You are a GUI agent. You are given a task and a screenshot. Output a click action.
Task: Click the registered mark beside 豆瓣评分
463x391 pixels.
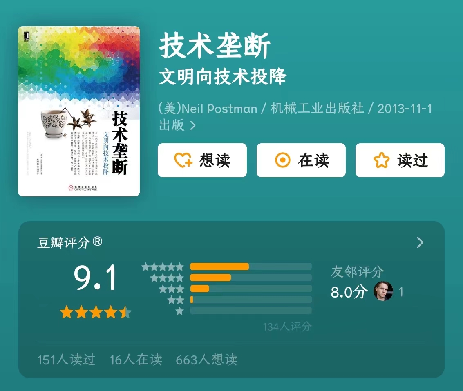[97, 242]
